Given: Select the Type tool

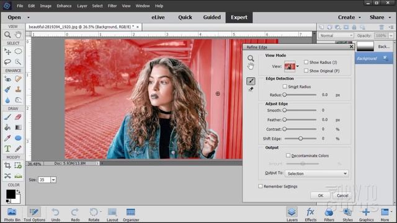Looking at the screenshot, I should click(x=7, y=149).
